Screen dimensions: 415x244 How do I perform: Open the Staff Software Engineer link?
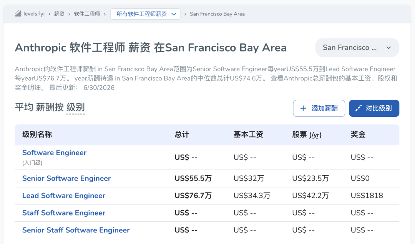click(x=64, y=213)
